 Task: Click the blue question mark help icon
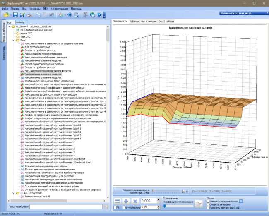[99, 15]
